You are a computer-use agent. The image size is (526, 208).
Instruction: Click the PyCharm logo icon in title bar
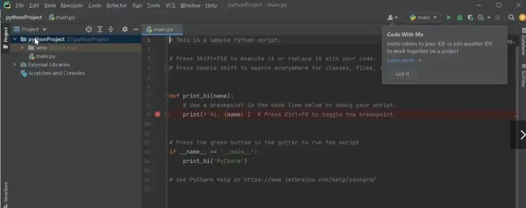[x=7, y=5]
